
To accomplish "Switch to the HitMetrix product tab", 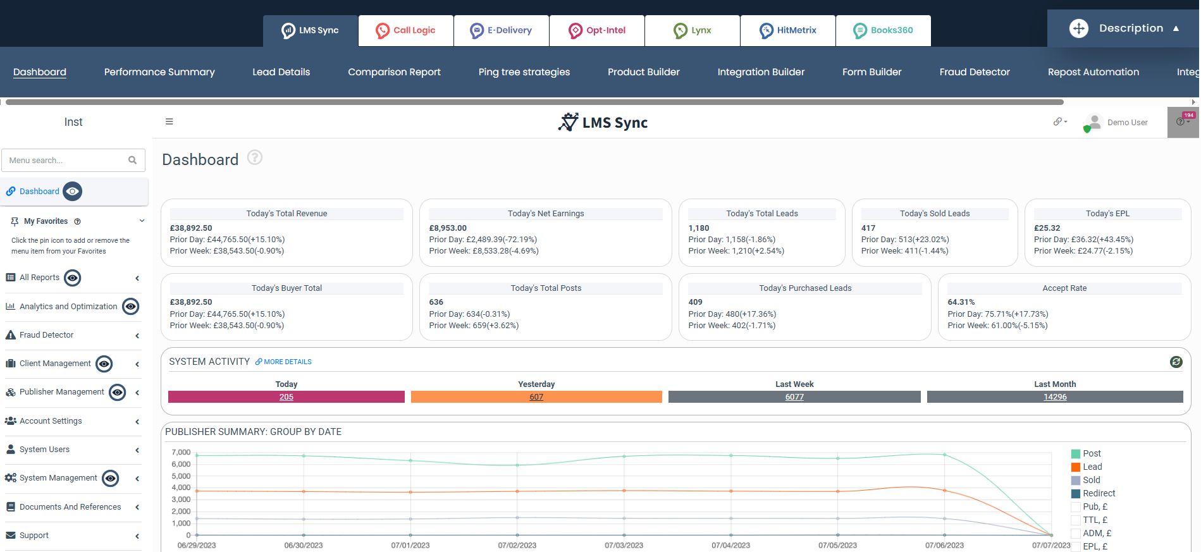I will [x=788, y=30].
